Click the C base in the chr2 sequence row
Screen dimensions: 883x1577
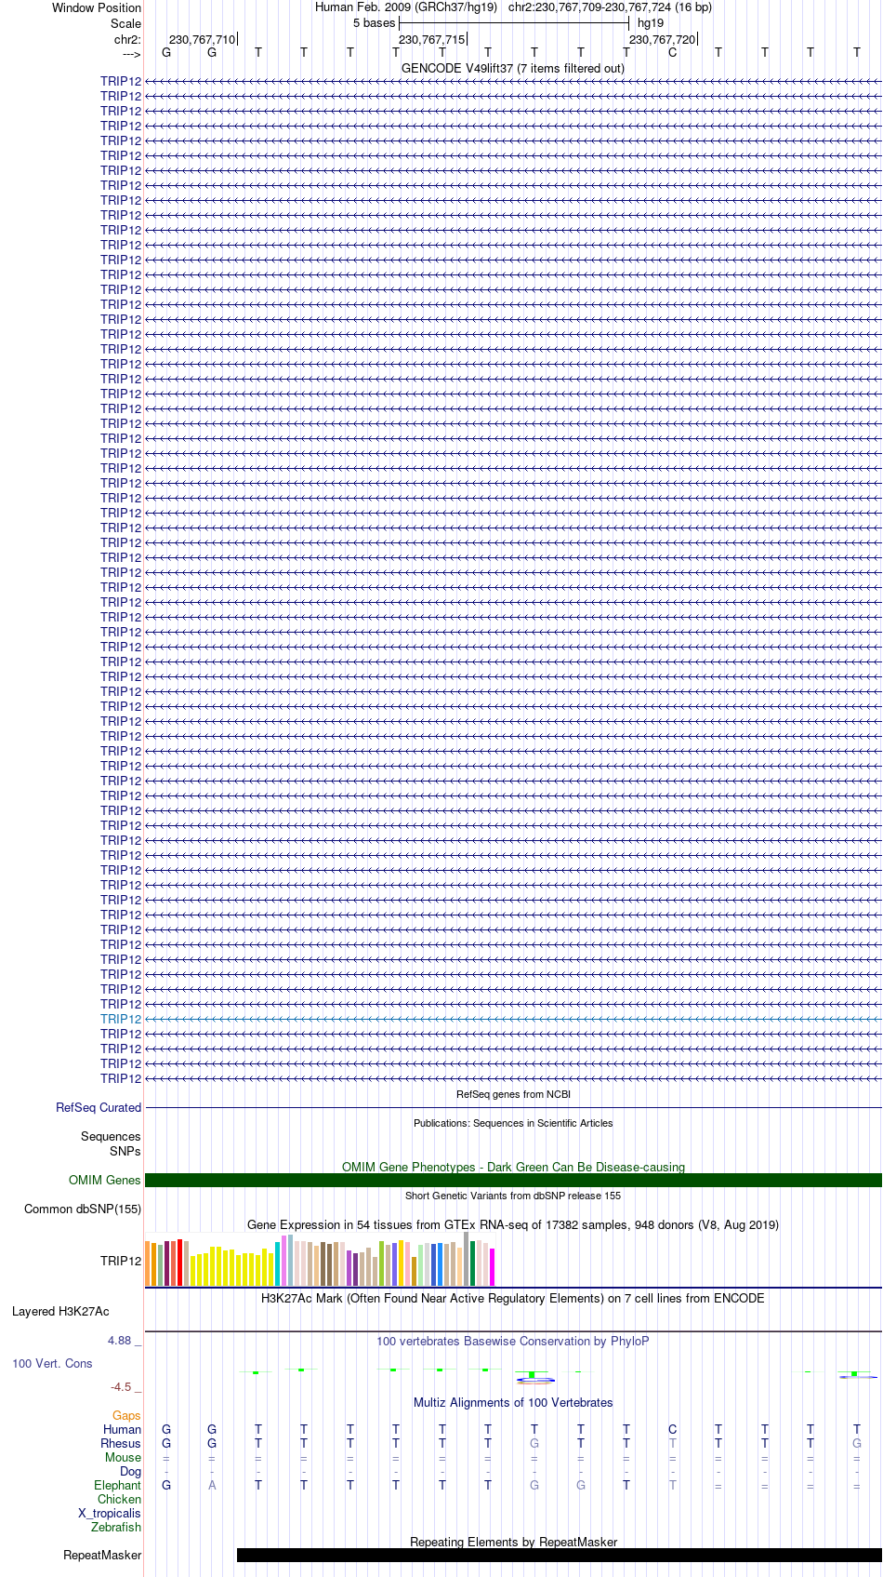(x=673, y=52)
